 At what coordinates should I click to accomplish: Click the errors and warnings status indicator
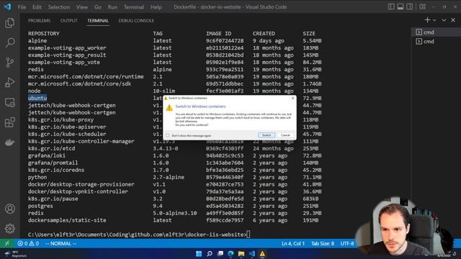click(x=28, y=243)
